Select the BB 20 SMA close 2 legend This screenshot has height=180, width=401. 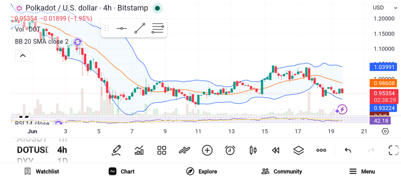42,41
